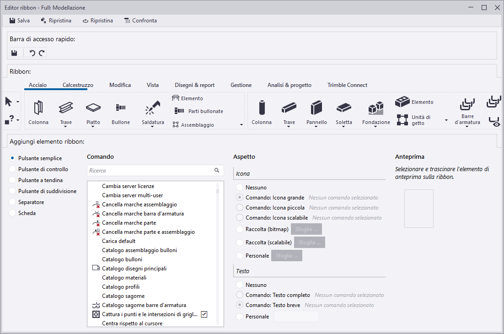Select the Piatto plate icon
Image resolution: width=504 pixels, height=334 pixels.
[x=93, y=108]
